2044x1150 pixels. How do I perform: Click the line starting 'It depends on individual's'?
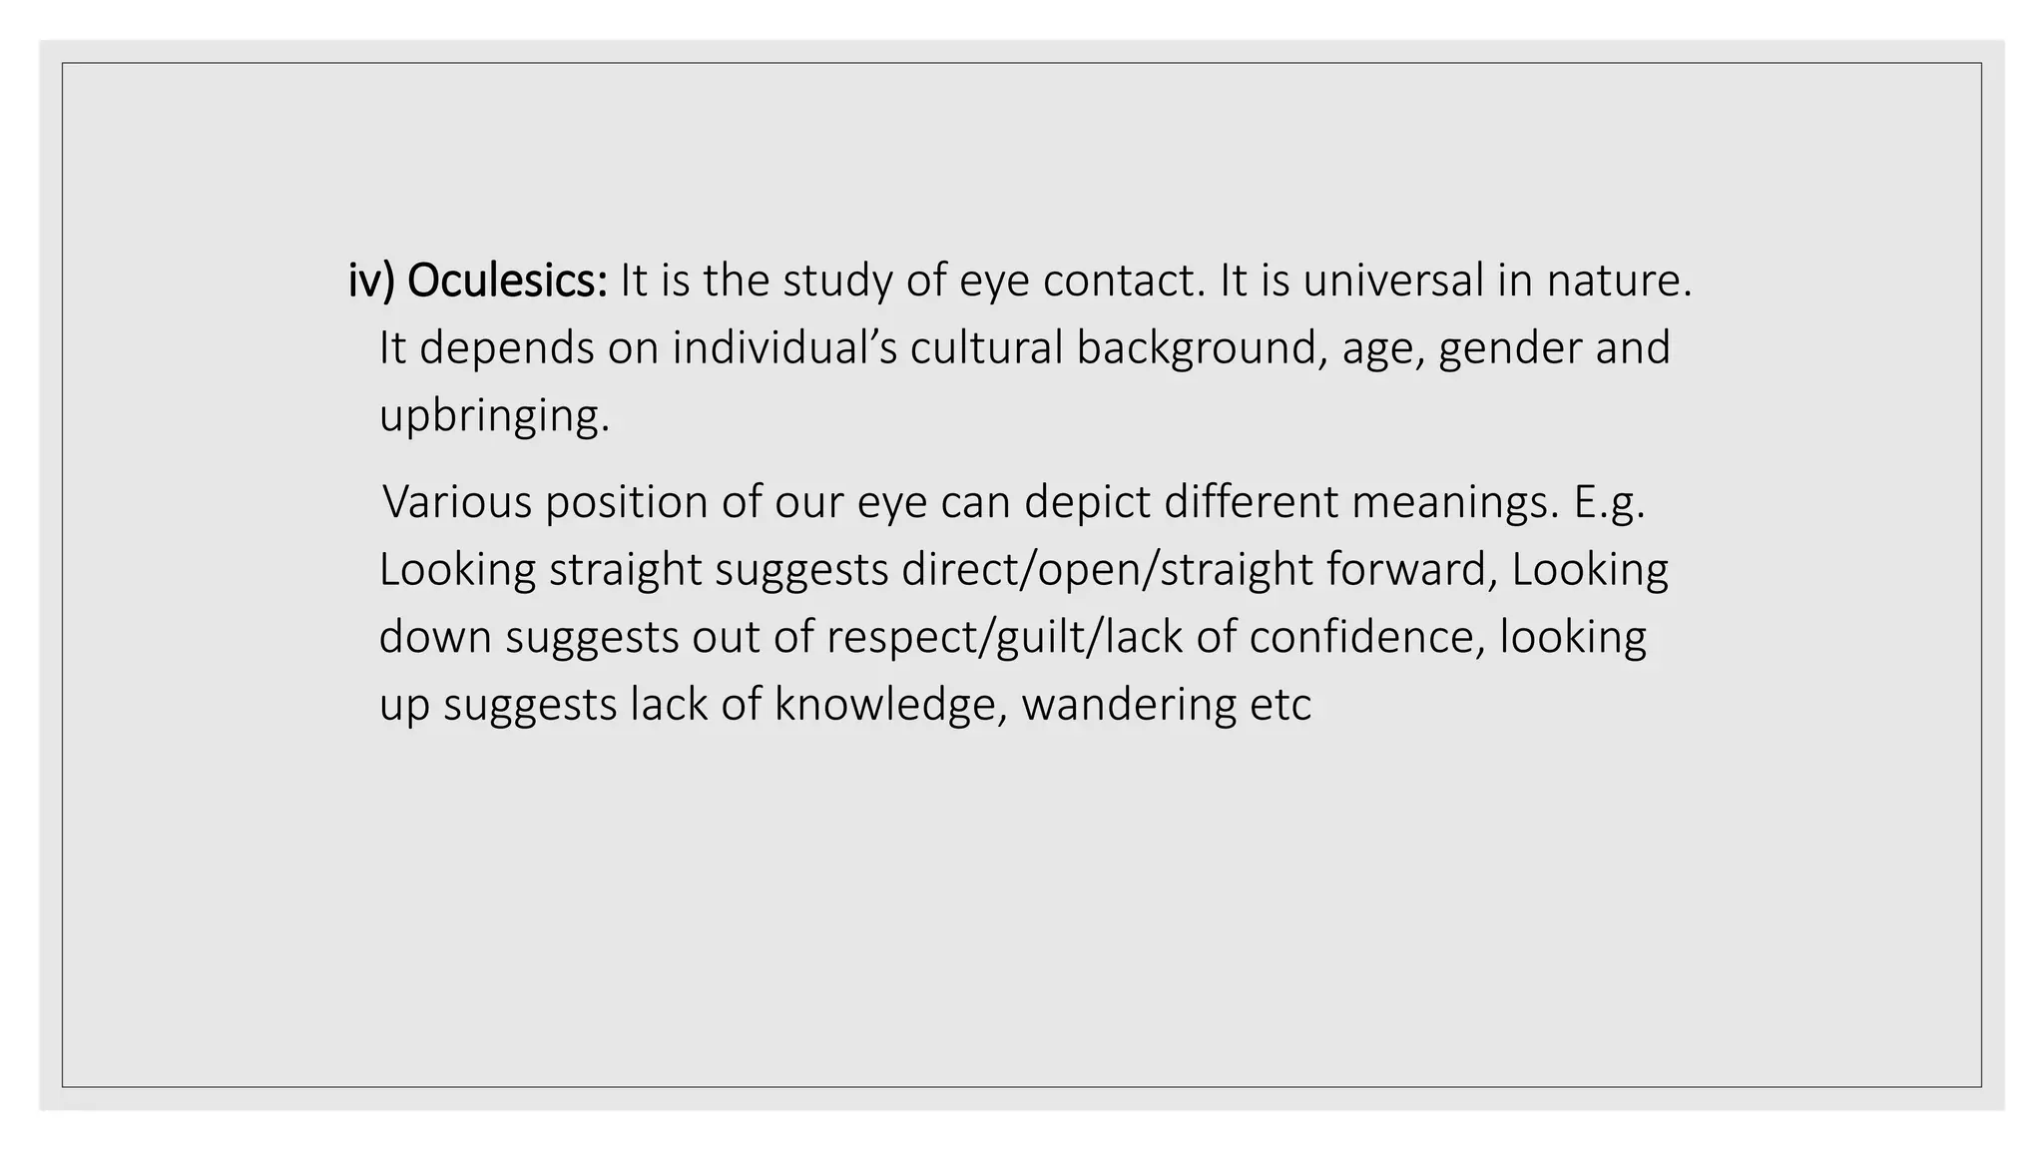(1024, 349)
